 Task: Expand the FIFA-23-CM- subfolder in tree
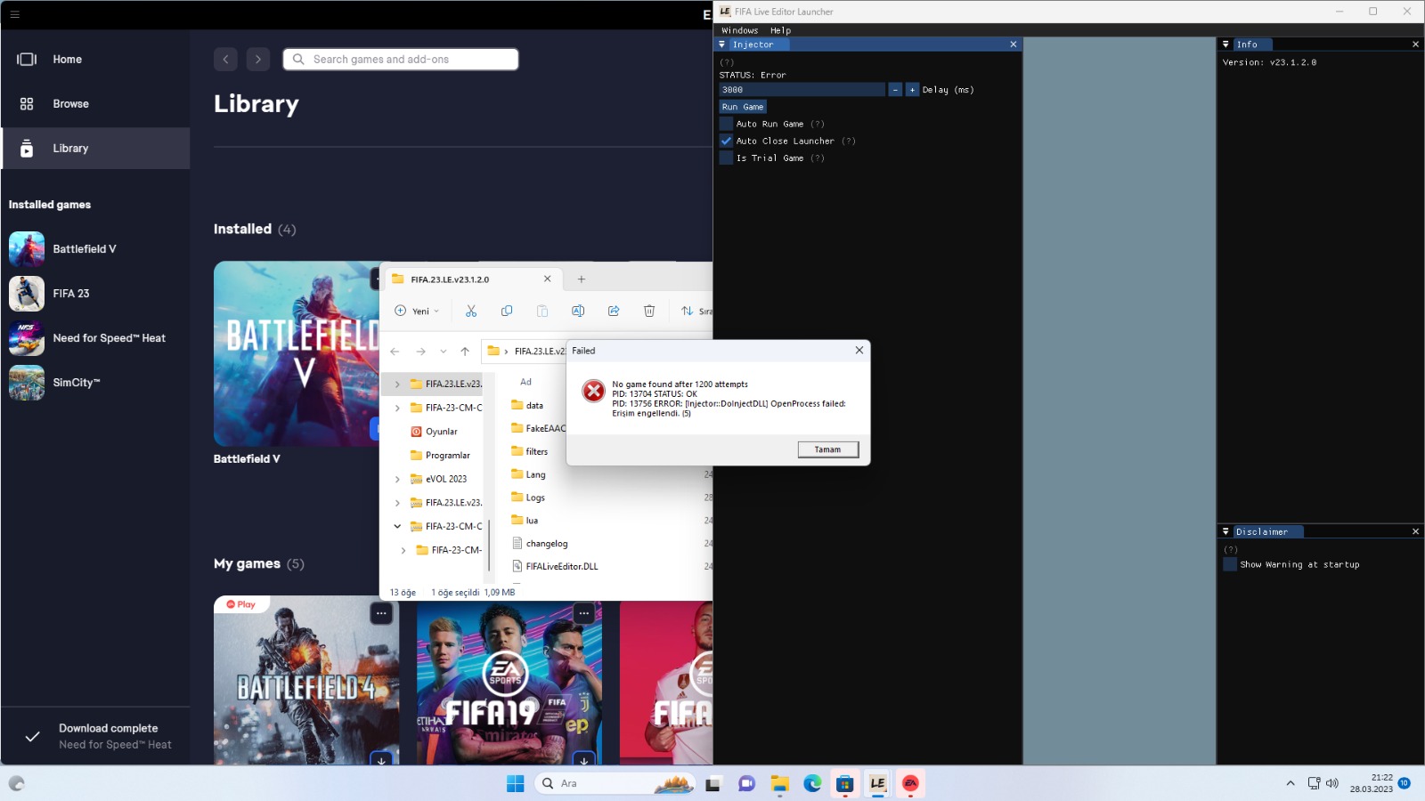click(x=403, y=550)
